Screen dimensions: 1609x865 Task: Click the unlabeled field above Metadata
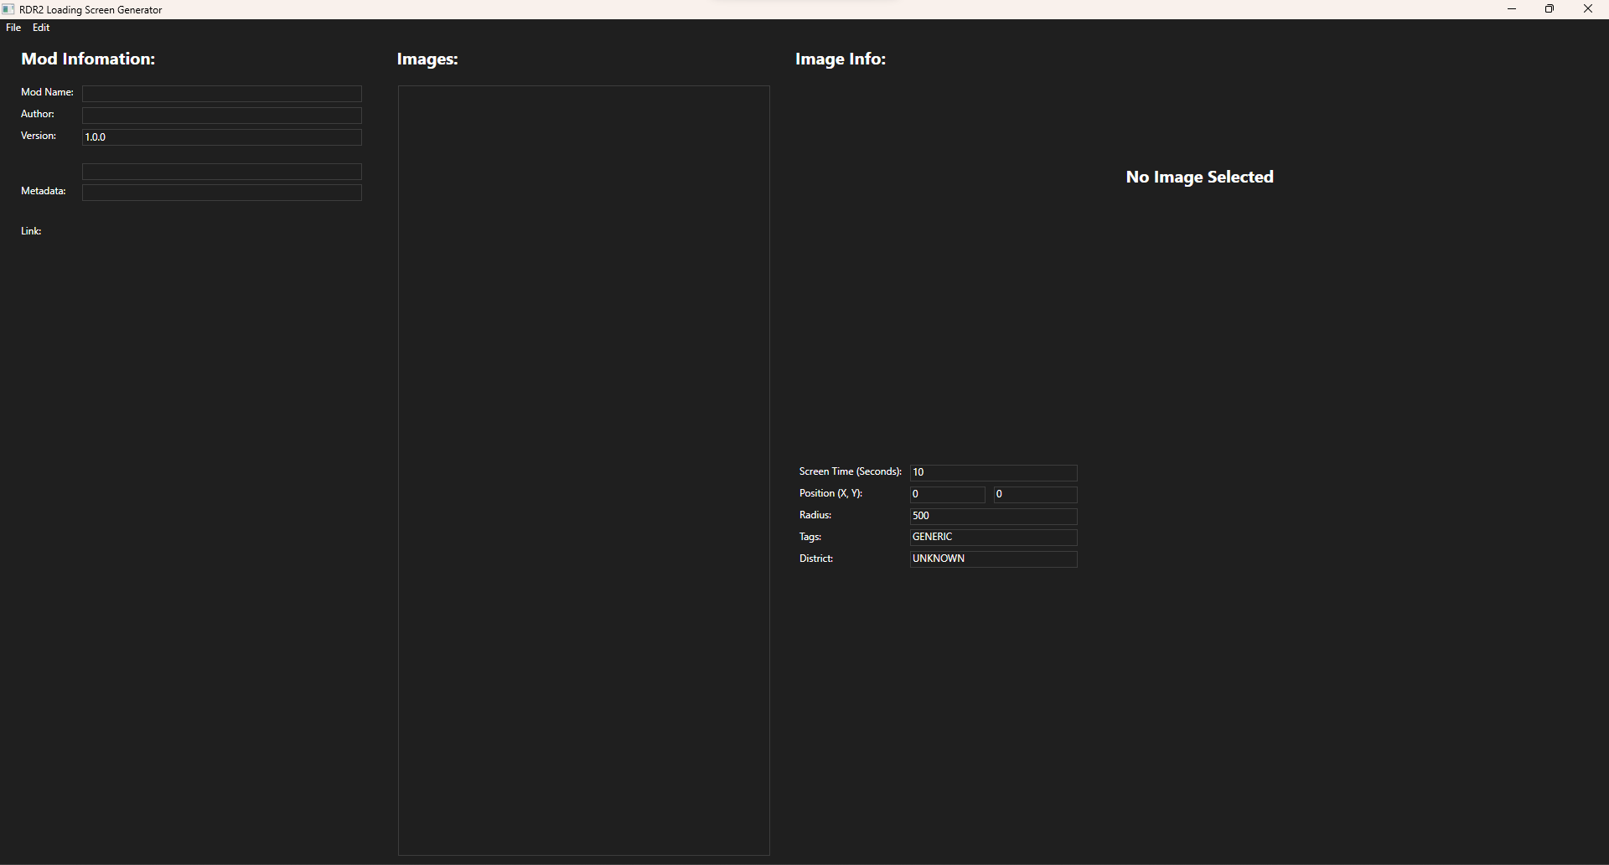tap(221, 172)
